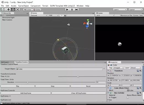Click the timeline Play button
Screen dimensions: 144x105
(x=18, y=86)
